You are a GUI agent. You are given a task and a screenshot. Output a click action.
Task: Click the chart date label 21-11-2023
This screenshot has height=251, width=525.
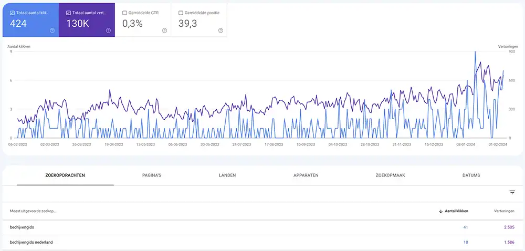pyautogui.click(x=402, y=144)
